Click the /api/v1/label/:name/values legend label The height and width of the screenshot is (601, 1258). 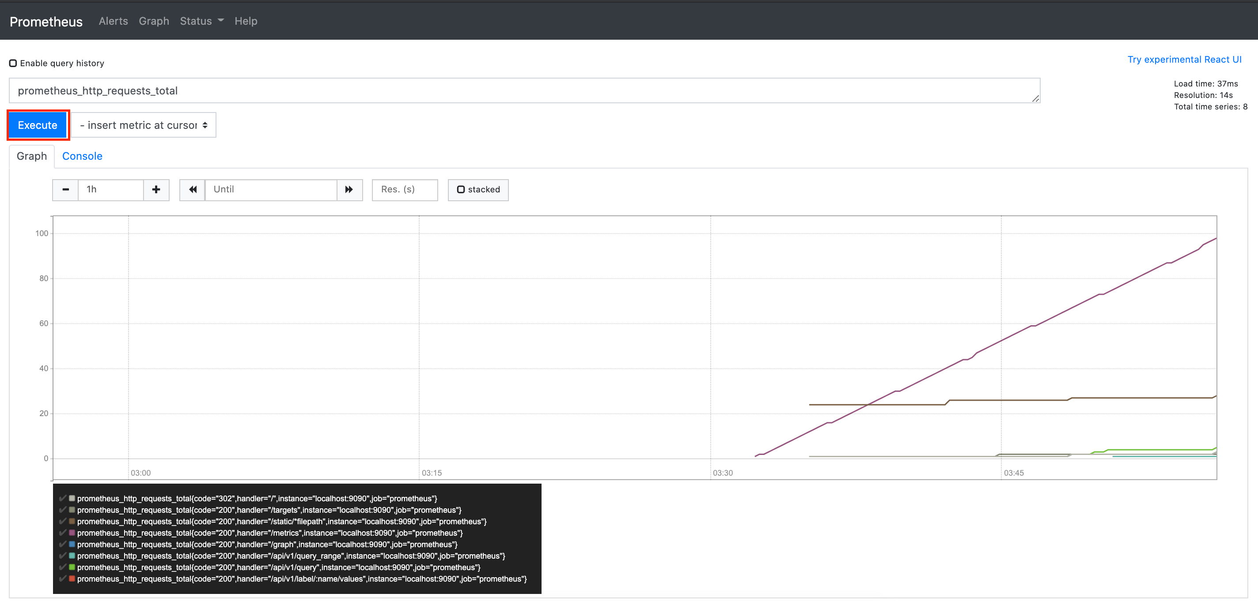tap(302, 579)
